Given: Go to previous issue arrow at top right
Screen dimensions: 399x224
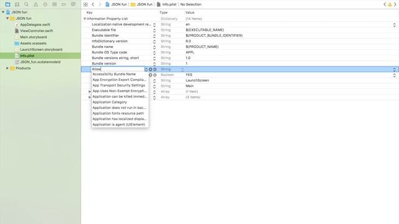Looking at the screenshot, I should [x=385, y=4].
